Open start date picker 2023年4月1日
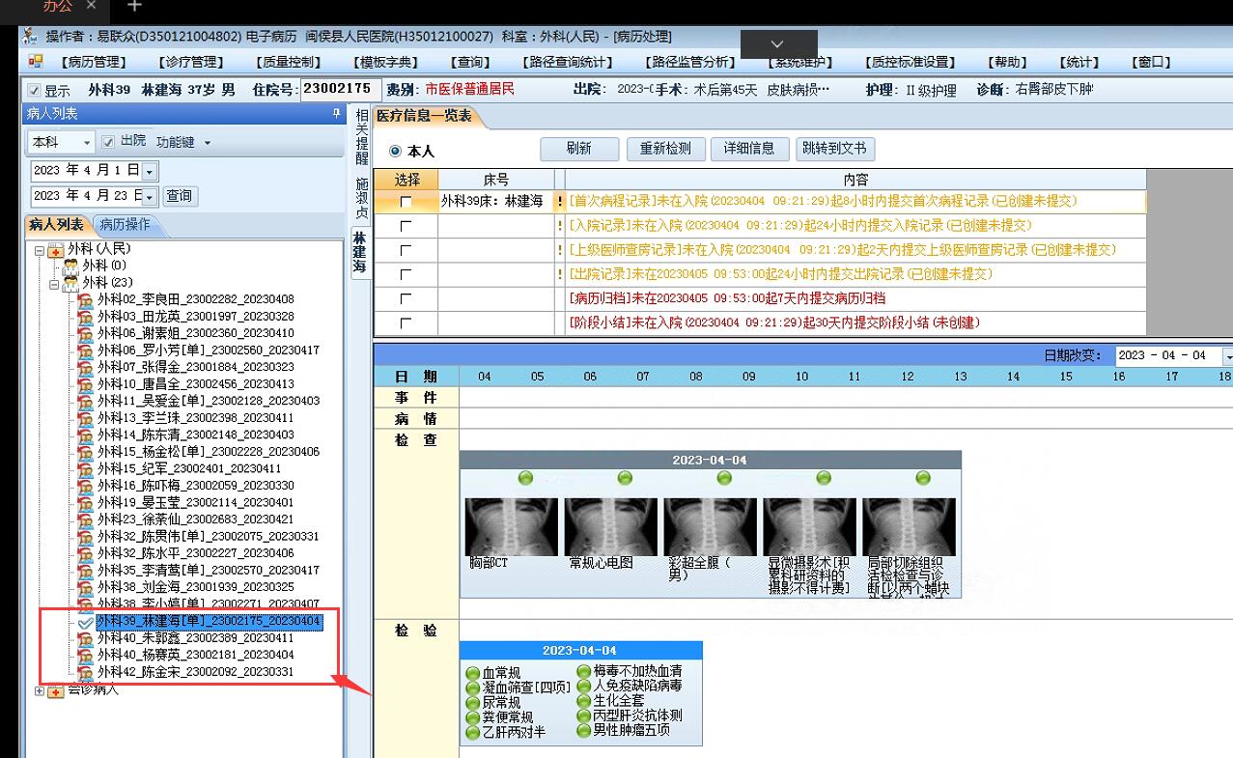 coord(150,171)
